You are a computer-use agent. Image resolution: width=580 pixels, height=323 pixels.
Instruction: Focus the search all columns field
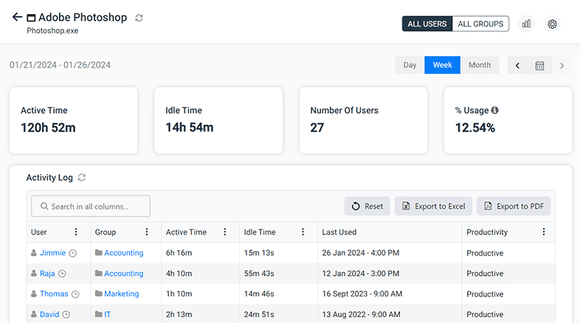(x=91, y=206)
